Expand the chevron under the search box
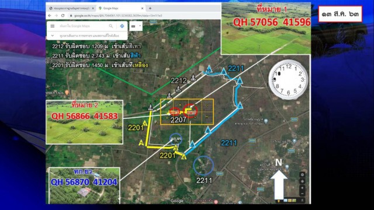374x210 pixels. pos(52,36)
